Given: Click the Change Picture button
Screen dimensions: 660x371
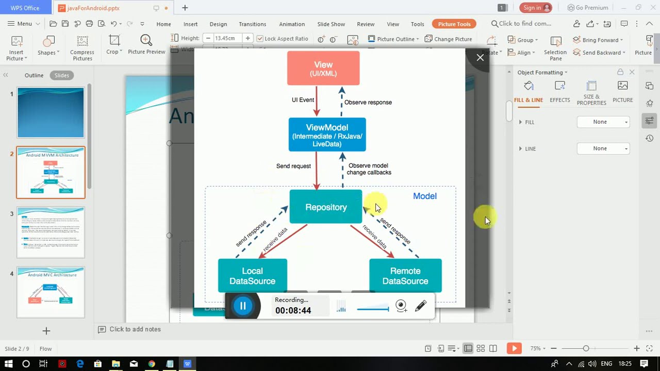Looking at the screenshot, I should (448, 39).
